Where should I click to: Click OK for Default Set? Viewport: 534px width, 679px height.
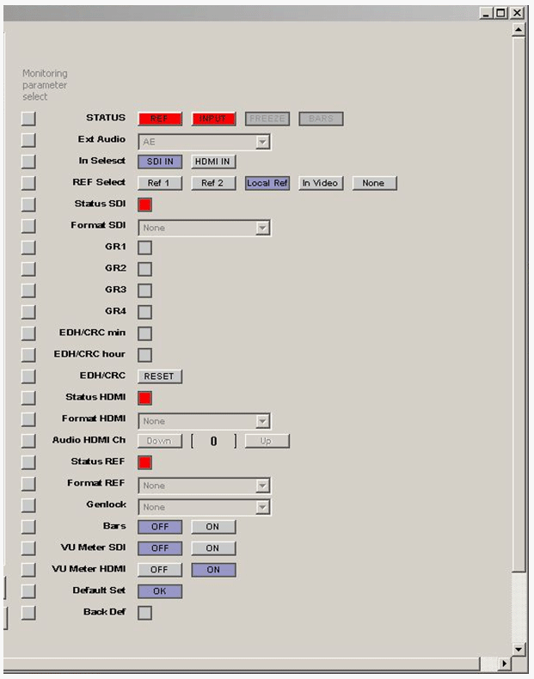coord(160,591)
